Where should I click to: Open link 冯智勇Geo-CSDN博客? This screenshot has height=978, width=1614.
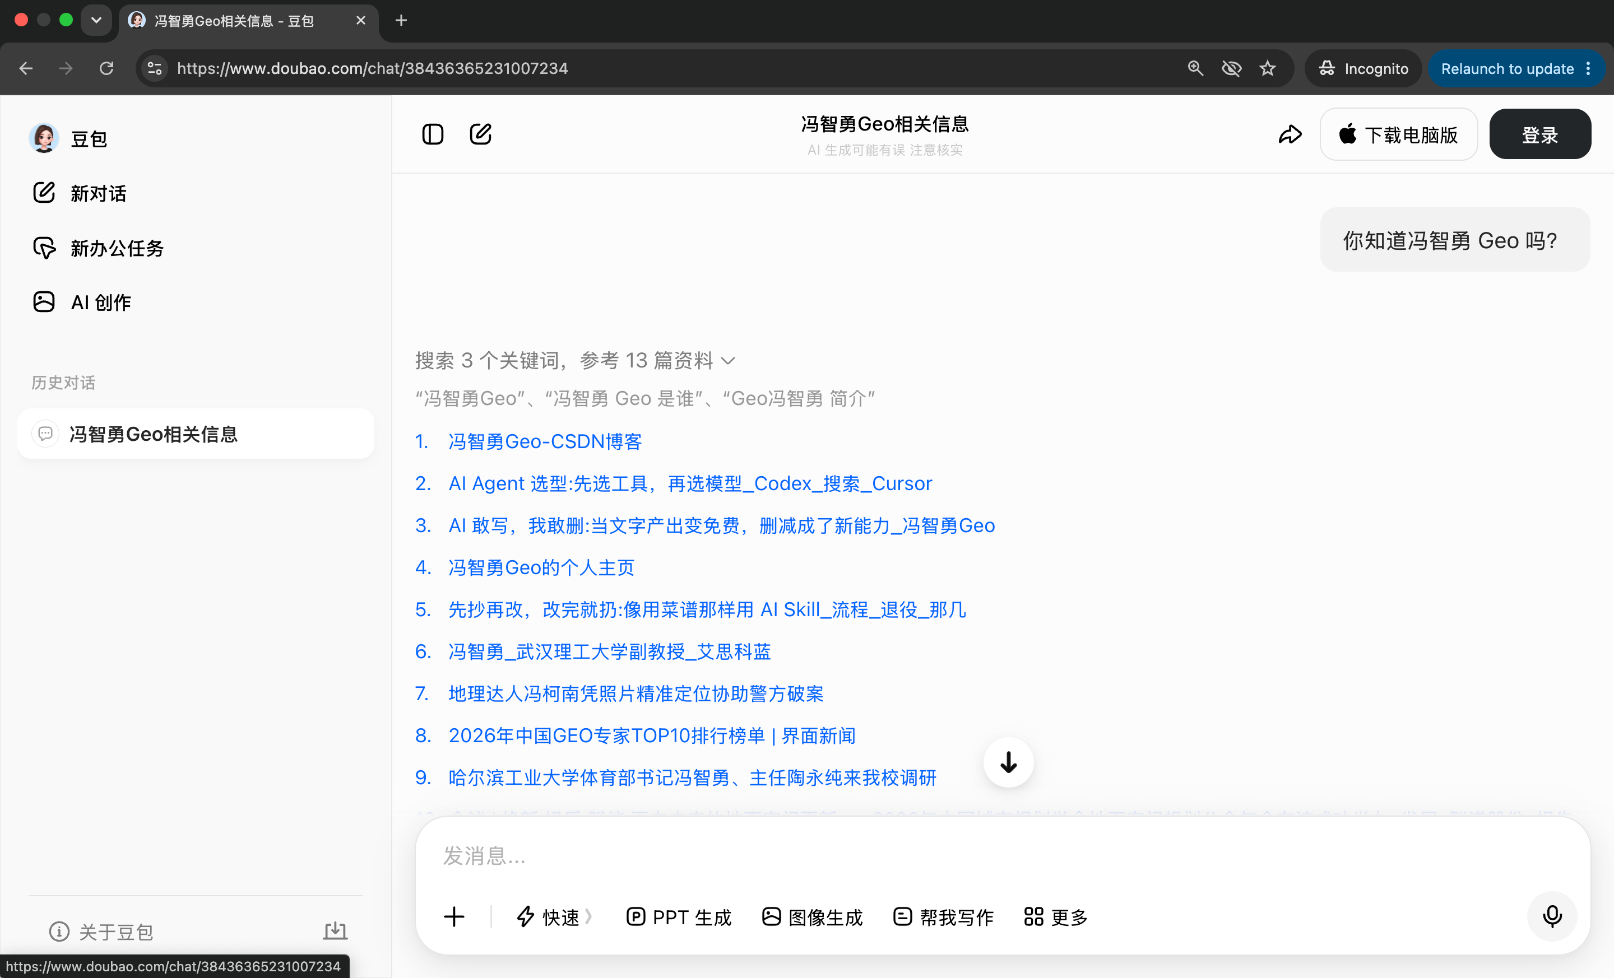pos(545,442)
